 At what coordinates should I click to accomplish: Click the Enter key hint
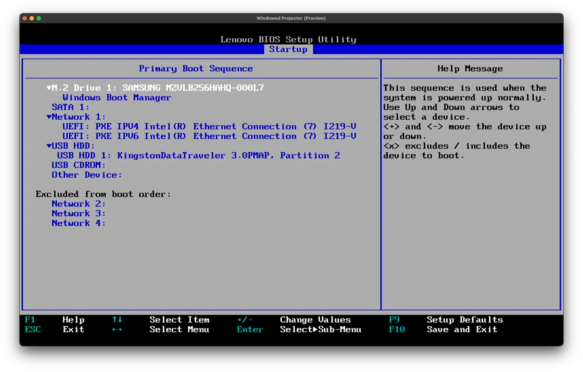(250, 329)
